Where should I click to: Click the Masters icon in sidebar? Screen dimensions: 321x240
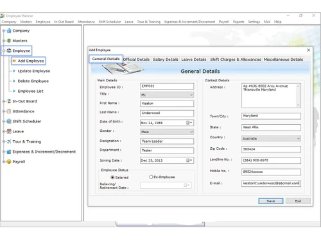[9, 40]
